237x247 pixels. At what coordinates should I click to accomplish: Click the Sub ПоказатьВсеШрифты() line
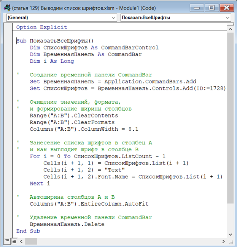pos(55,41)
